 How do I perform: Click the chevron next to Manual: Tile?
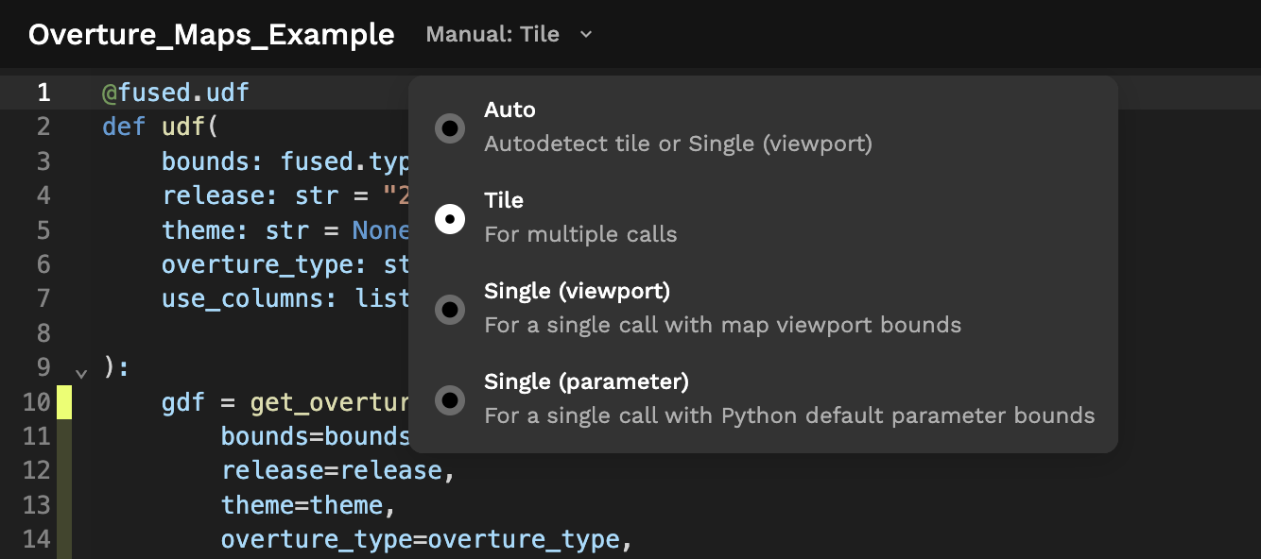586,35
